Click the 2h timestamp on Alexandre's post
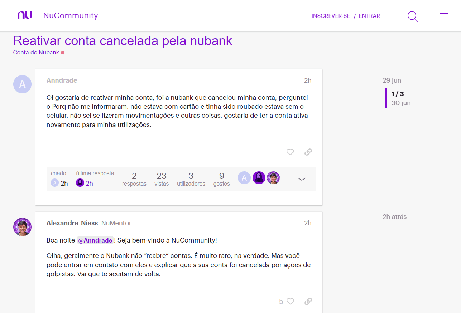The width and height of the screenshot is (461, 313). [308, 223]
